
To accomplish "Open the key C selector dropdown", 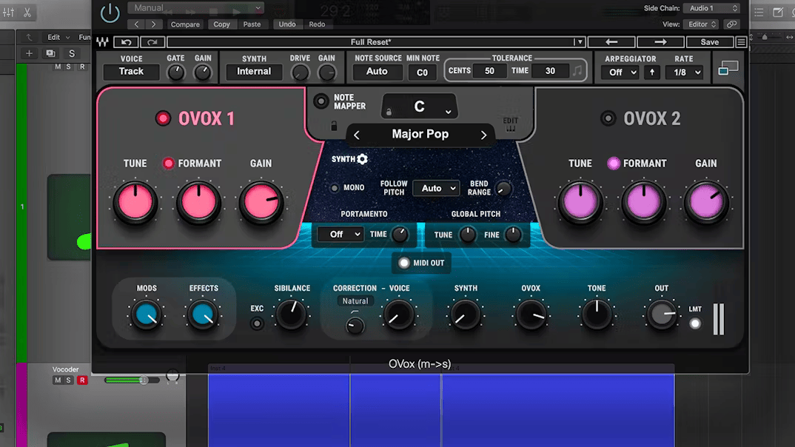I will (419, 107).
